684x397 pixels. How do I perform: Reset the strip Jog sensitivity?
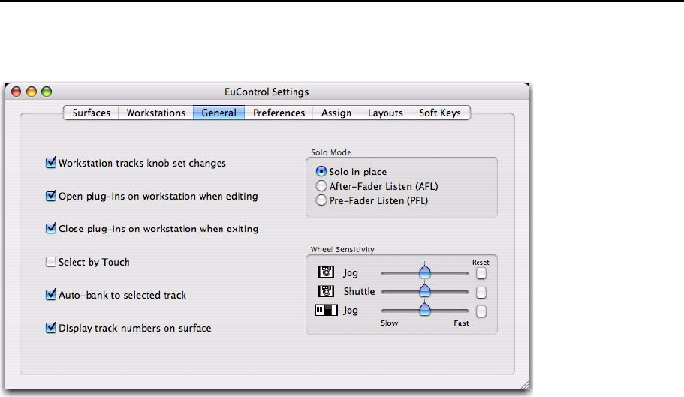pos(481,311)
